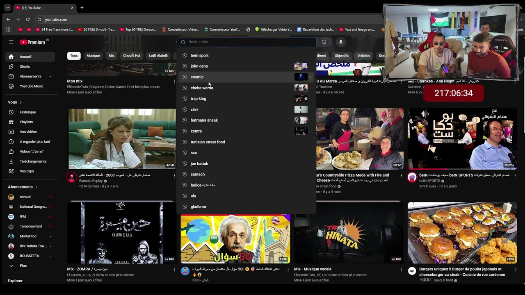Open the MortaProd channel subscription
525x295 pixels.
point(31,236)
